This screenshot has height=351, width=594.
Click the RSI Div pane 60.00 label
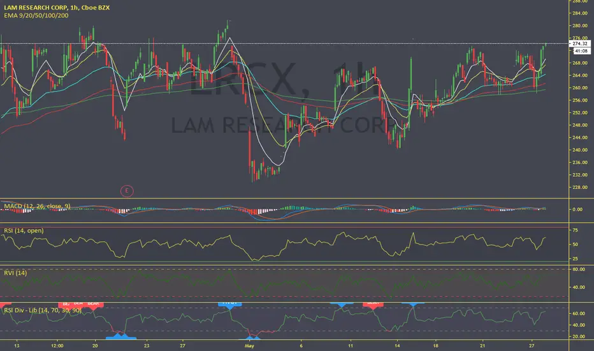pos(579,314)
